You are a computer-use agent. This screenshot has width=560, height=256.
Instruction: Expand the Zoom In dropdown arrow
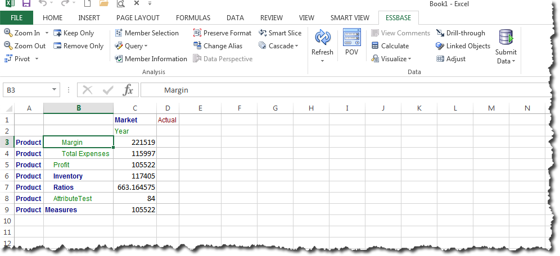point(47,33)
